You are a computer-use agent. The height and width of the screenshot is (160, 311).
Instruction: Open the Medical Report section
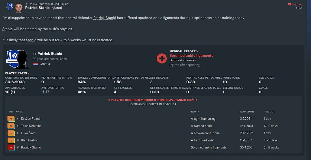184,51
